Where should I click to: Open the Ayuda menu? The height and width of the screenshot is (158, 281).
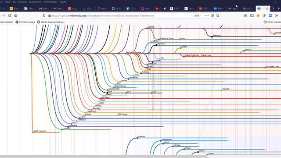point(63,2)
